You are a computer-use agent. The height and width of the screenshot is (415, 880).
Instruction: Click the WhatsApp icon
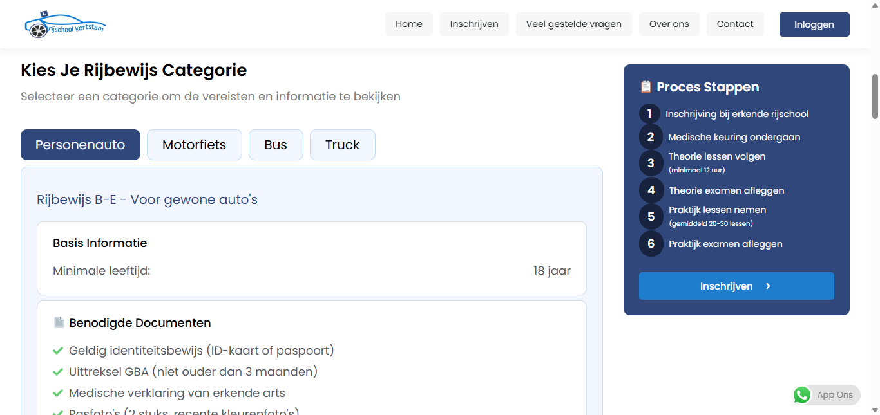pos(802,395)
